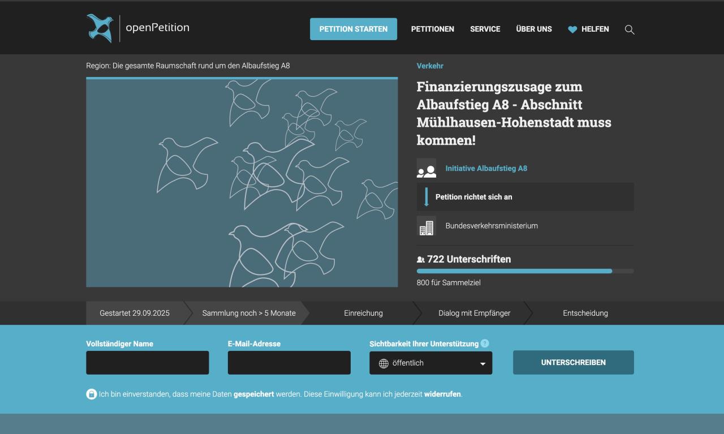Image resolution: width=724 pixels, height=434 pixels.
Task: Click the Verkehr category link
Action: [430, 66]
